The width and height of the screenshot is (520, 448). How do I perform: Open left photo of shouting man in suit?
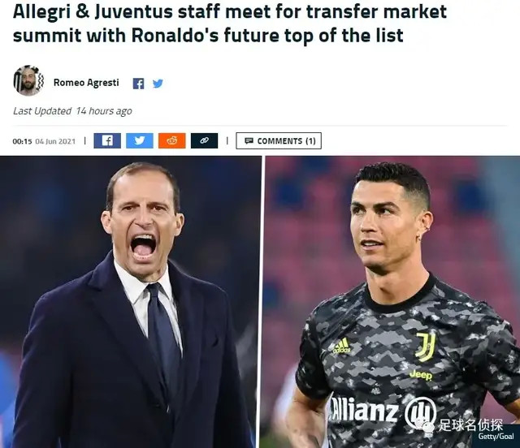click(x=130, y=302)
